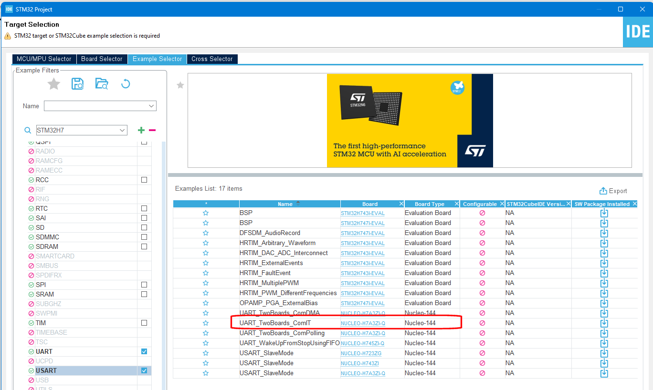
Task: Load a saved filter from folder icon
Action: point(101,83)
